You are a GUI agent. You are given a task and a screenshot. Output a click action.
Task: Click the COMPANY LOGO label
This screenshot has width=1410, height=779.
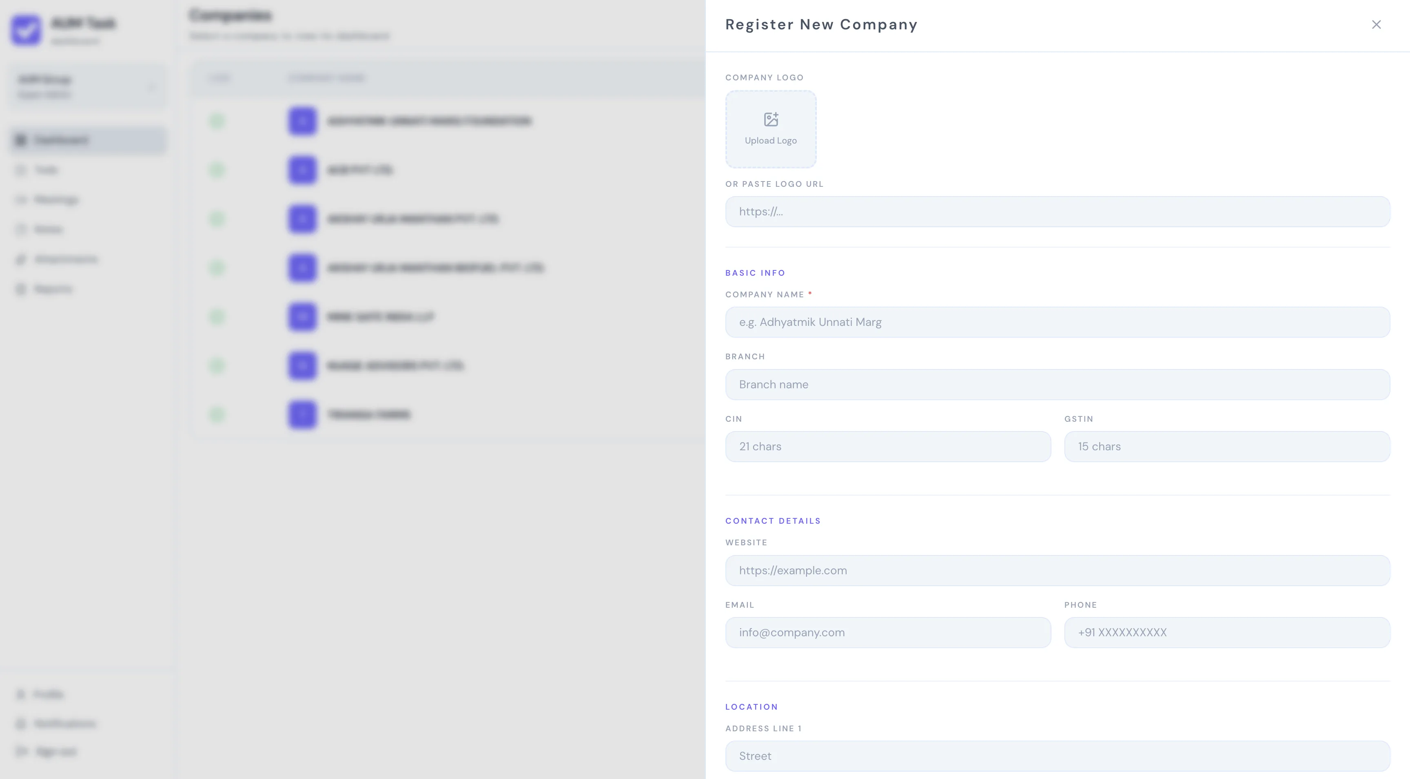click(764, 77)
